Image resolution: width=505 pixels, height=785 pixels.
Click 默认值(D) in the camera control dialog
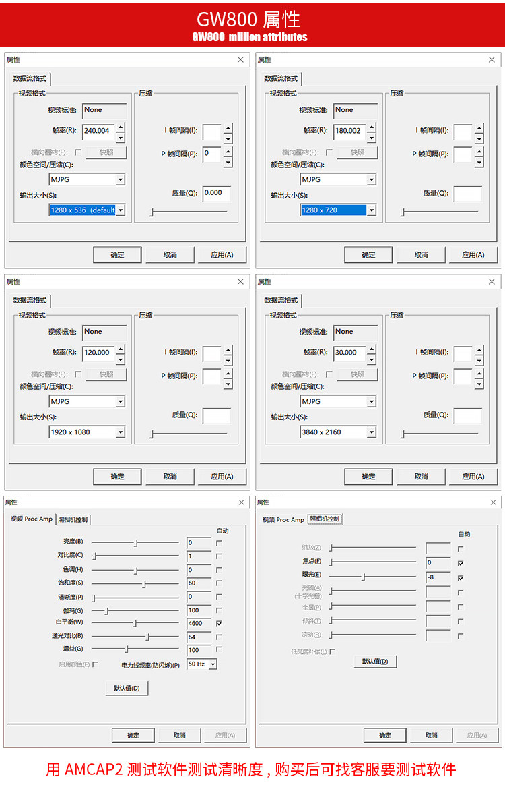pyautogui.click(x=375, y=662)
